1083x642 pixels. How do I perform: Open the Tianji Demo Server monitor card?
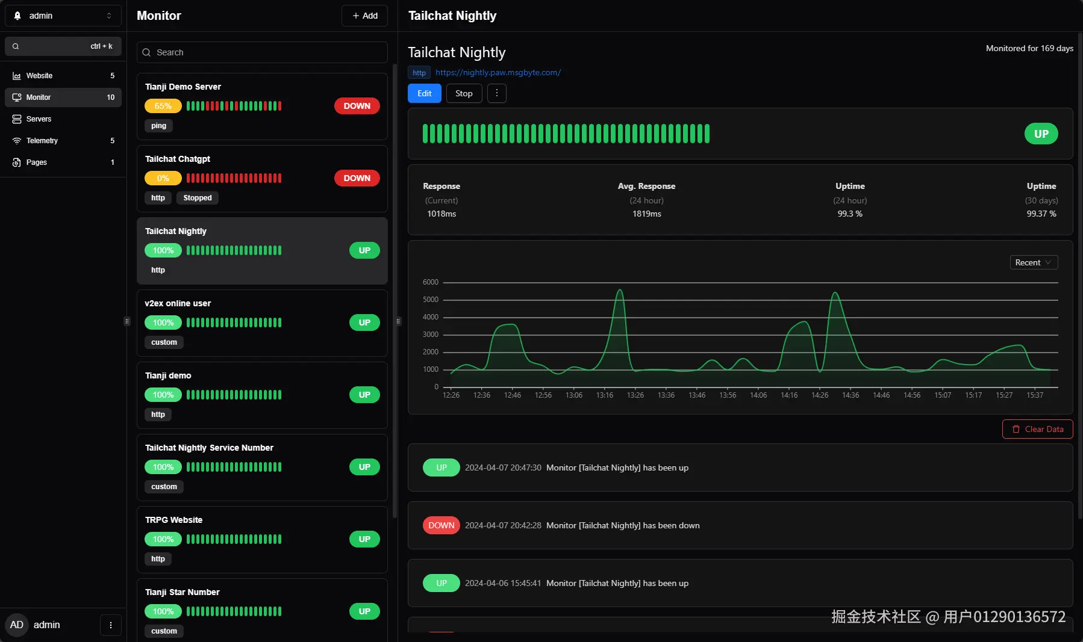(262, 106)
